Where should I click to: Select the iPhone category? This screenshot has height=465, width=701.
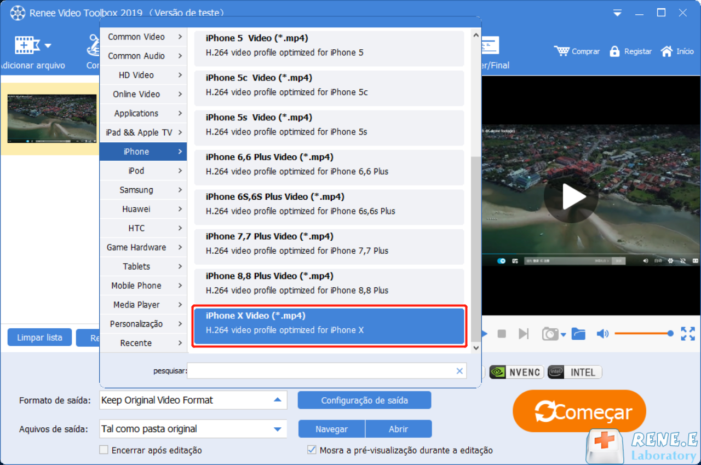[x=143, y=152]
